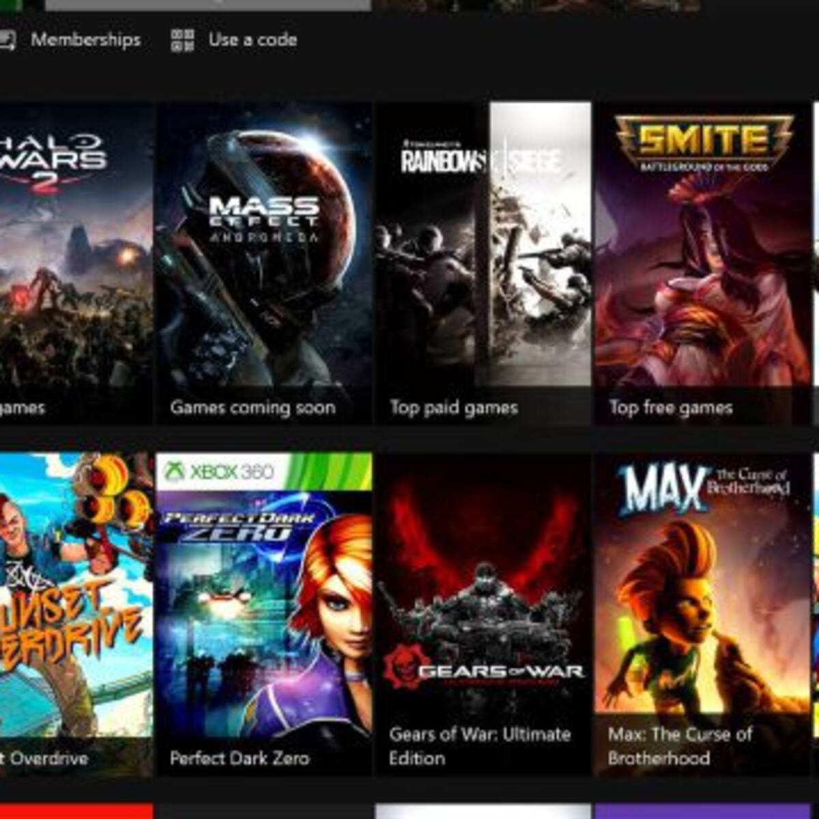This screenshot has width=819, height=819.
Task: Select Max: The Curse of Brotherhood title label
Action: tap(680, 746)
